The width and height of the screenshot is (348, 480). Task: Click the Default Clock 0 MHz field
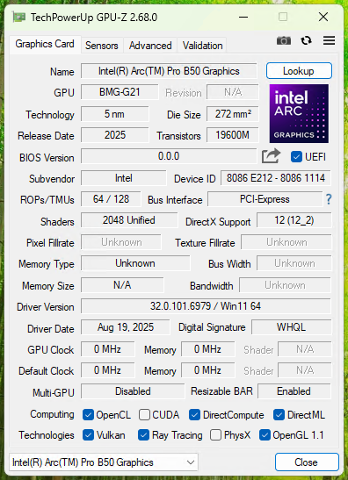pyautogui.click(x=107, y=370)
